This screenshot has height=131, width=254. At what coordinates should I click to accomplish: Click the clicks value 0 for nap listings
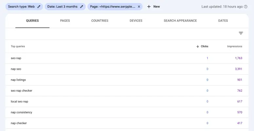tap(207, 80)
